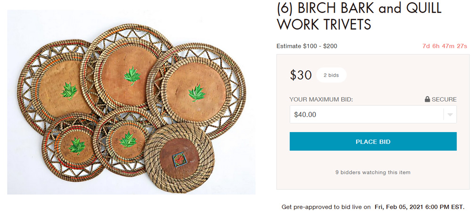Click the maple leaf on top center trivet
The height and width of the screenshot is (218, 475).
pyautogui.click(x=132, y=75)
